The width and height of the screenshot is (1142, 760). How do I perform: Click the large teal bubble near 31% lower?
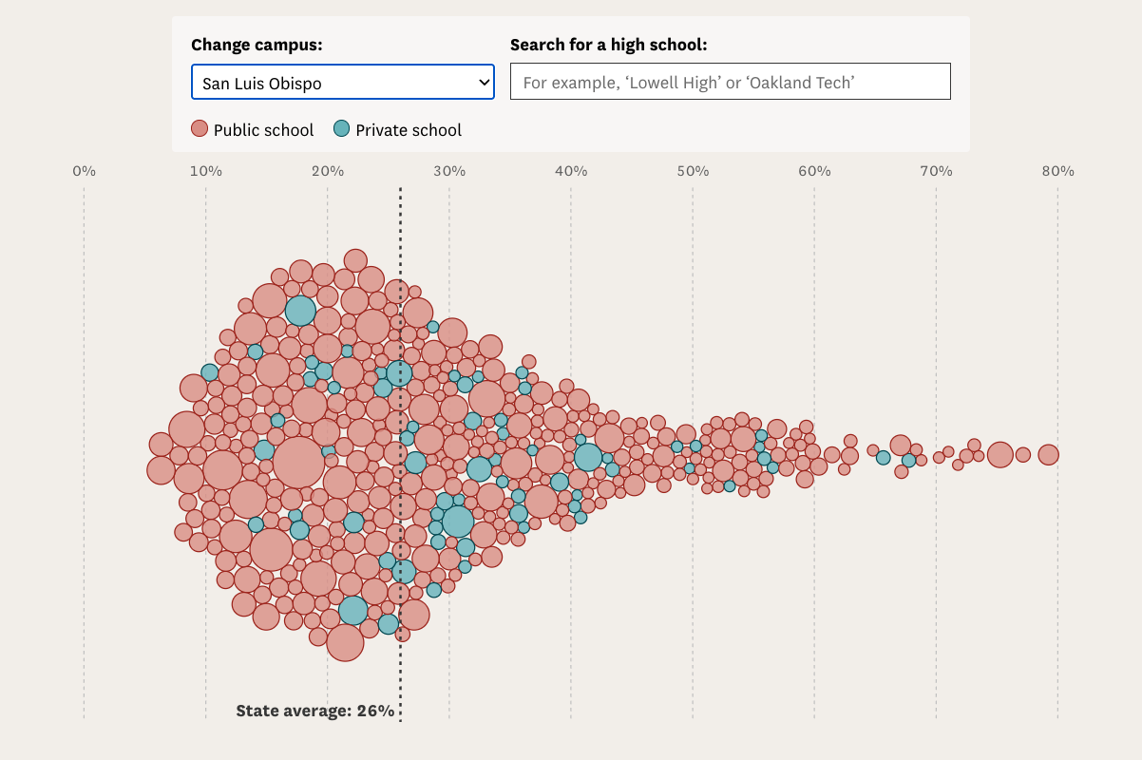457,521
